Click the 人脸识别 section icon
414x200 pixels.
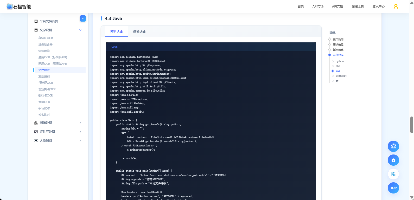coord(36,141)
